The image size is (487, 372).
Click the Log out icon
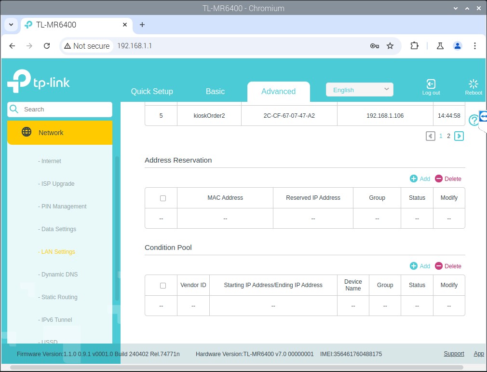(x=431, y=84)
